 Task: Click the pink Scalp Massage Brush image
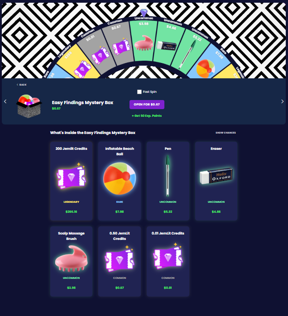point(72,259)
